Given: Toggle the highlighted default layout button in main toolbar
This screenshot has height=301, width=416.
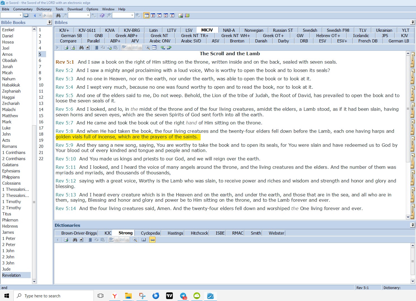Looking at the screenshot, I should (146, 15).
